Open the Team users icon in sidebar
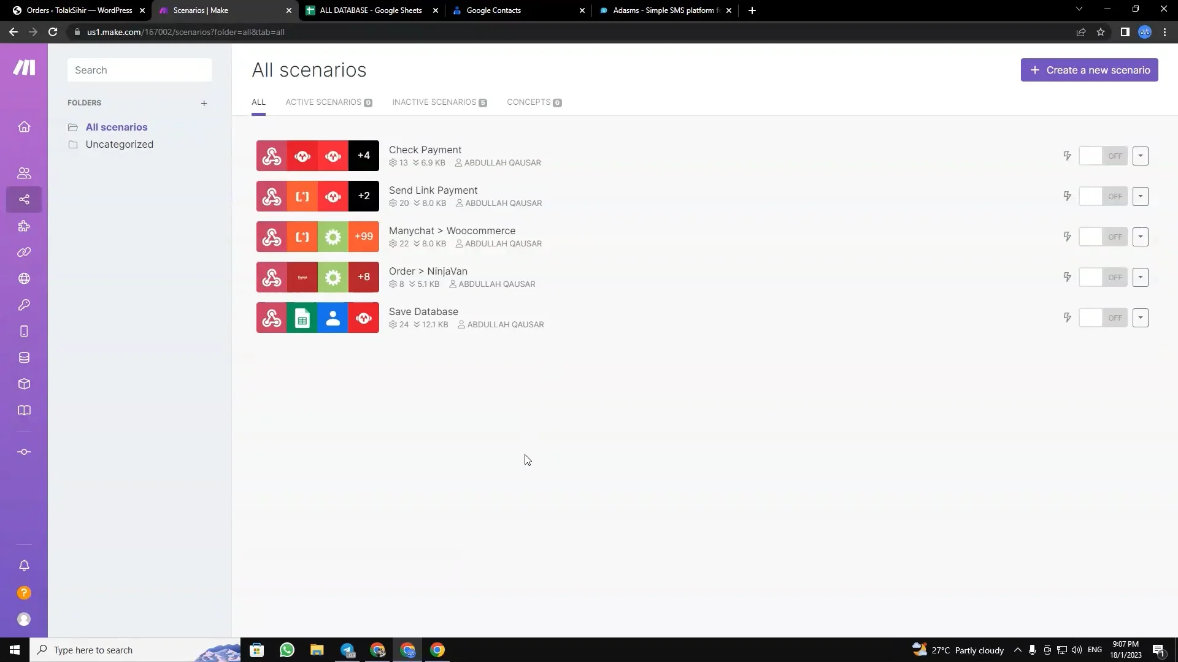1178x662 pixels. [x=24, y=173]
